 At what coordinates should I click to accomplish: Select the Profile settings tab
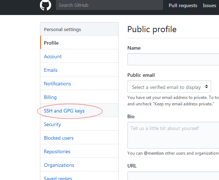51,43
